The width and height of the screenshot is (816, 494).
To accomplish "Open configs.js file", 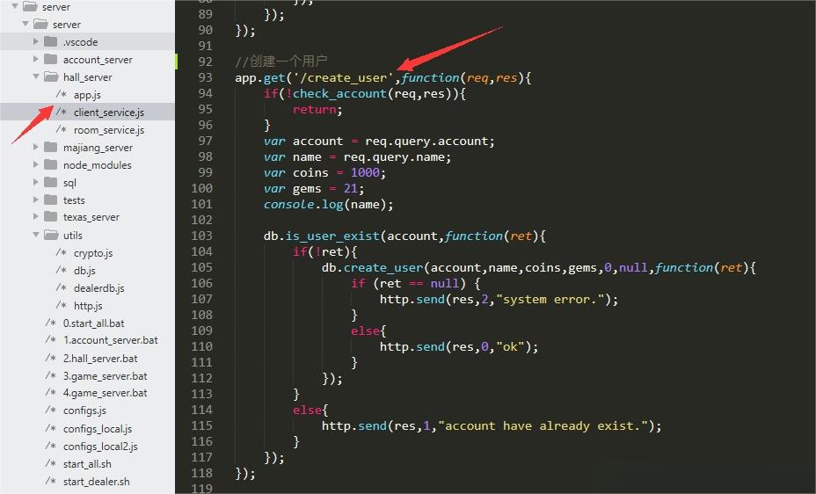I will [x=84, y=410].
